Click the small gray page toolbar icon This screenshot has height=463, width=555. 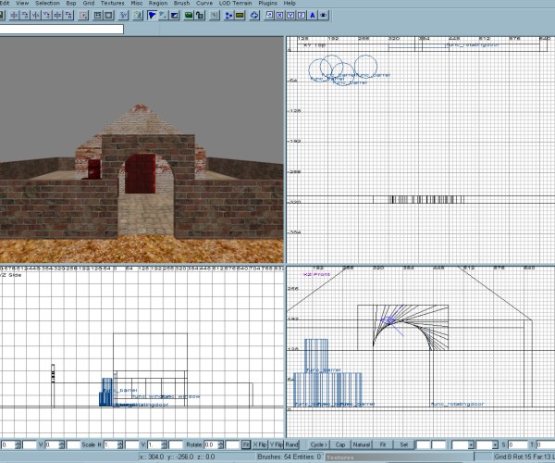215,15
